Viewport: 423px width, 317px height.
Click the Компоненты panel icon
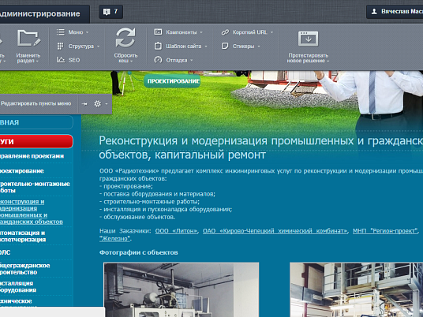click(x=158, y=32)
